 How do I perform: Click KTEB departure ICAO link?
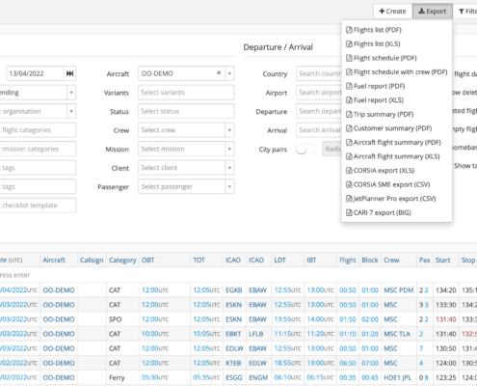point(233,363)
